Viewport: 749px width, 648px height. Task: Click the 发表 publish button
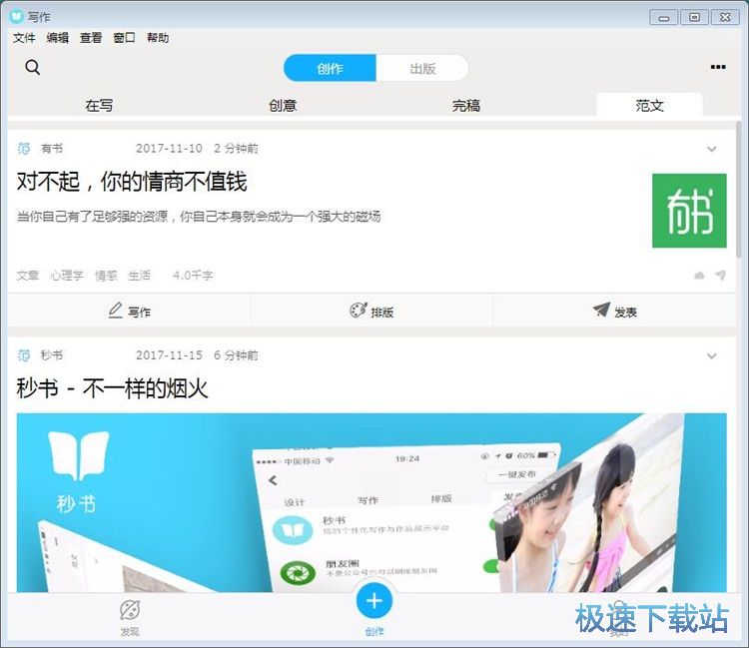coord(615,311)
